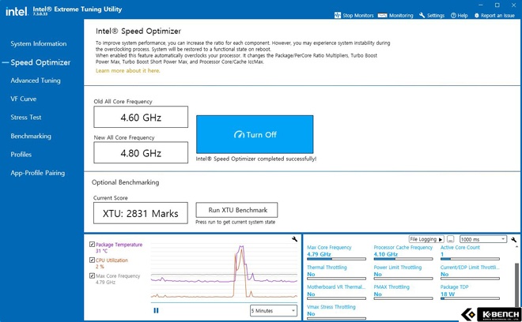
Task: Click the PMAX Throttling monitor value
Action: [x=377, y=294]
